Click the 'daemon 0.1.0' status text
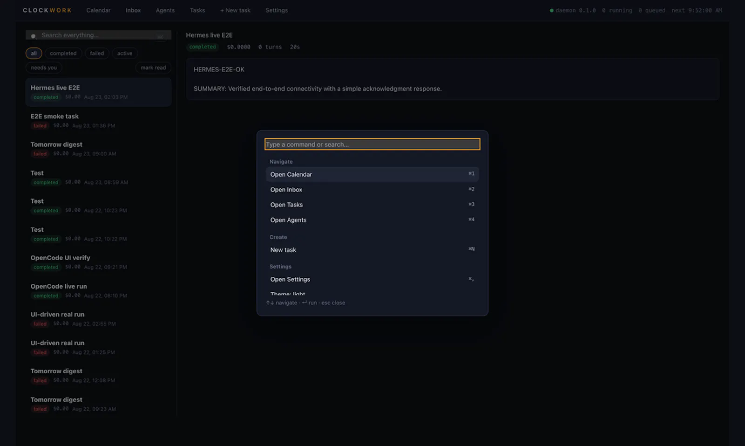Viewport: 745px width, 446px height. [x=576, y=10]
